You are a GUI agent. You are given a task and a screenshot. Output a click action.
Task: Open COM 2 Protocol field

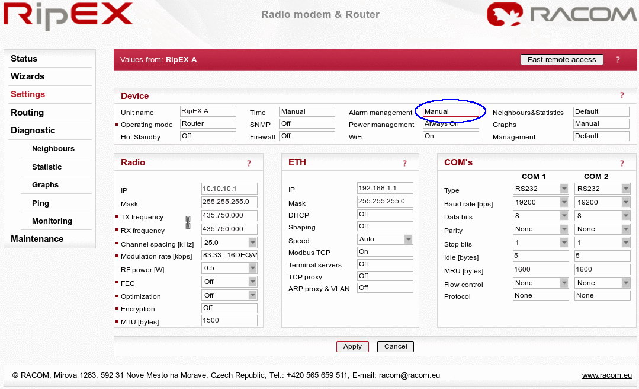[603, 295]
